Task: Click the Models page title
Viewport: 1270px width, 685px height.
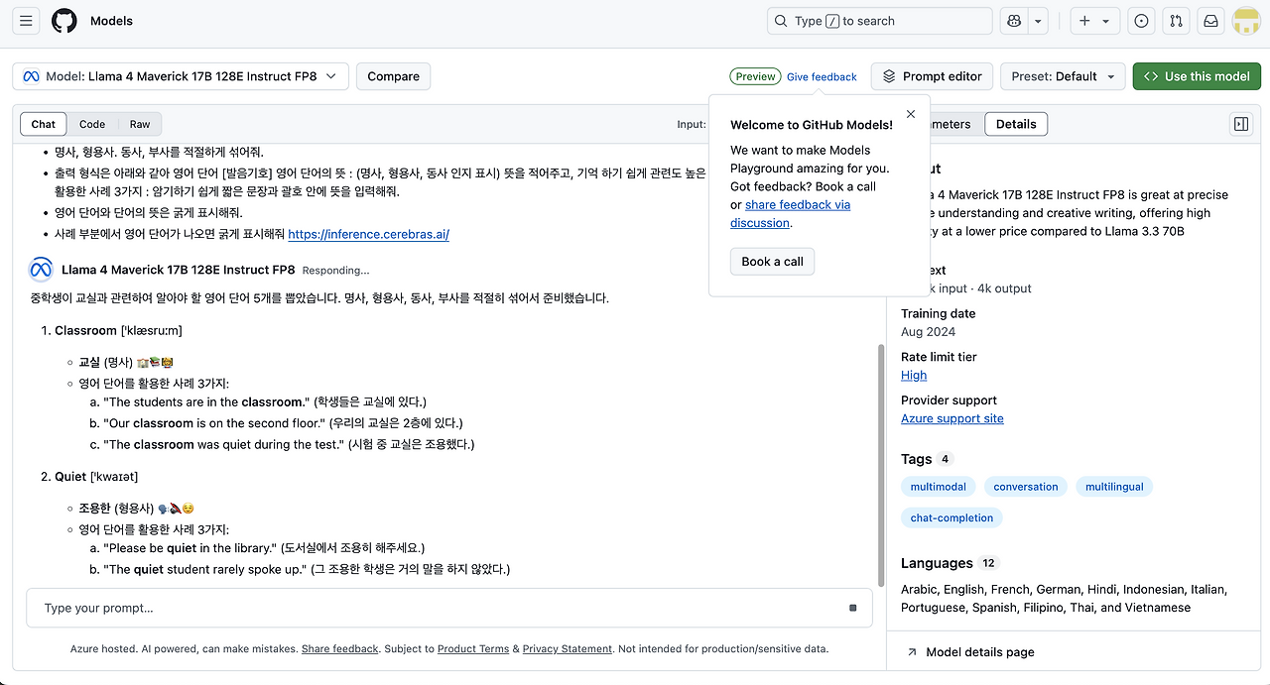Action: tap(111, 21)
